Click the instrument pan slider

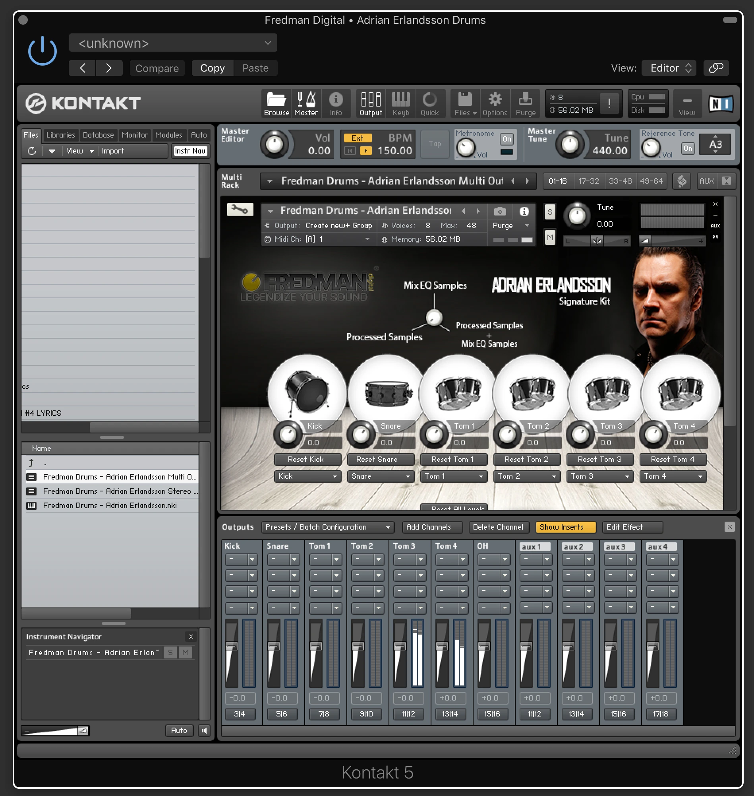coord(596,241)
